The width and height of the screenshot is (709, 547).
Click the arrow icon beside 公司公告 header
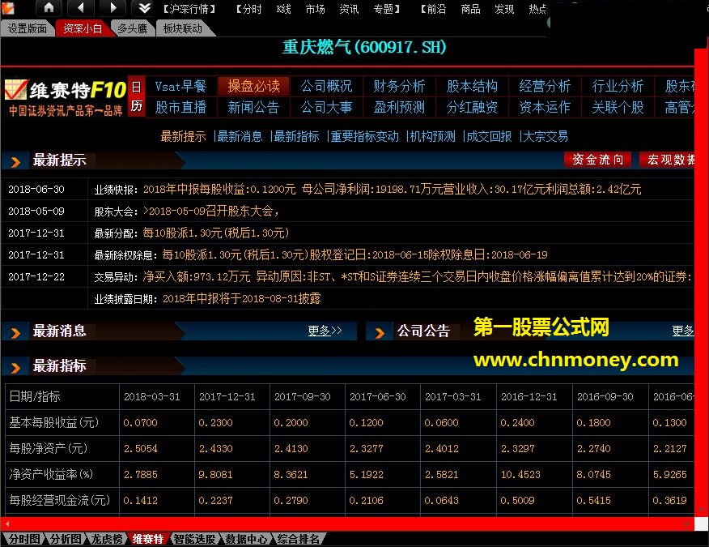coord(380,333)
